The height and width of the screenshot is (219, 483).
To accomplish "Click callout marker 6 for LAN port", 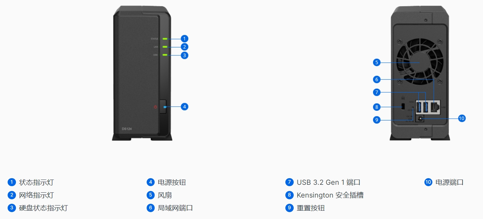I will point(377,80).
